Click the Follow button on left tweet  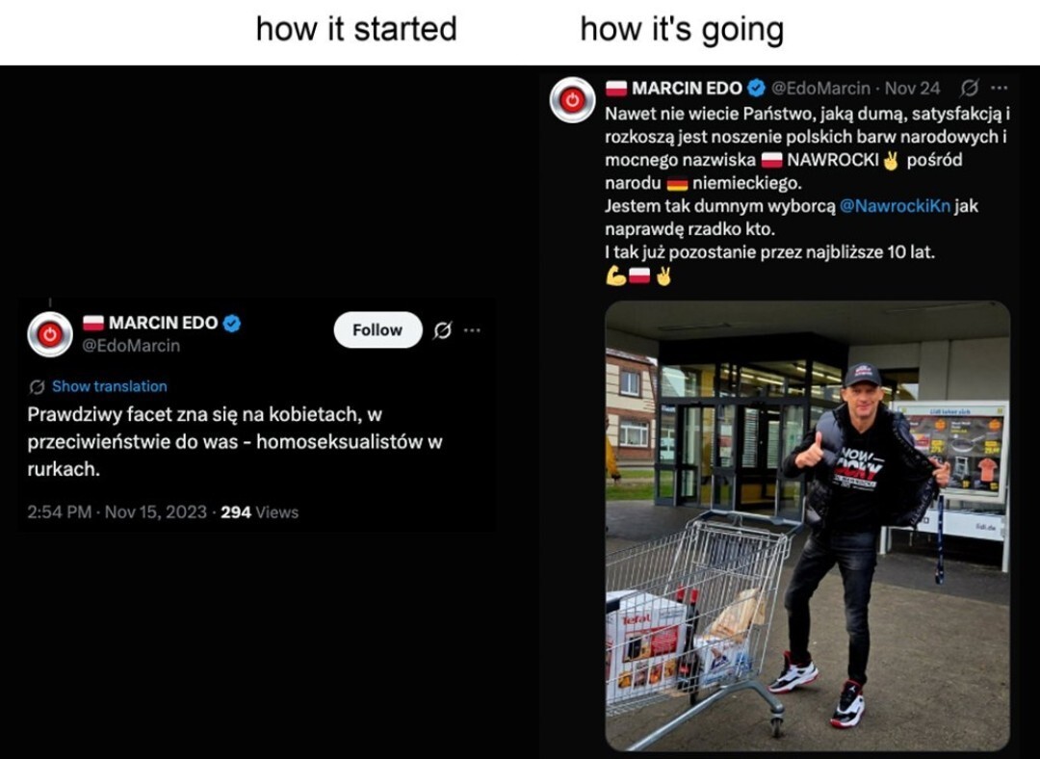click(x=377, y=329)
